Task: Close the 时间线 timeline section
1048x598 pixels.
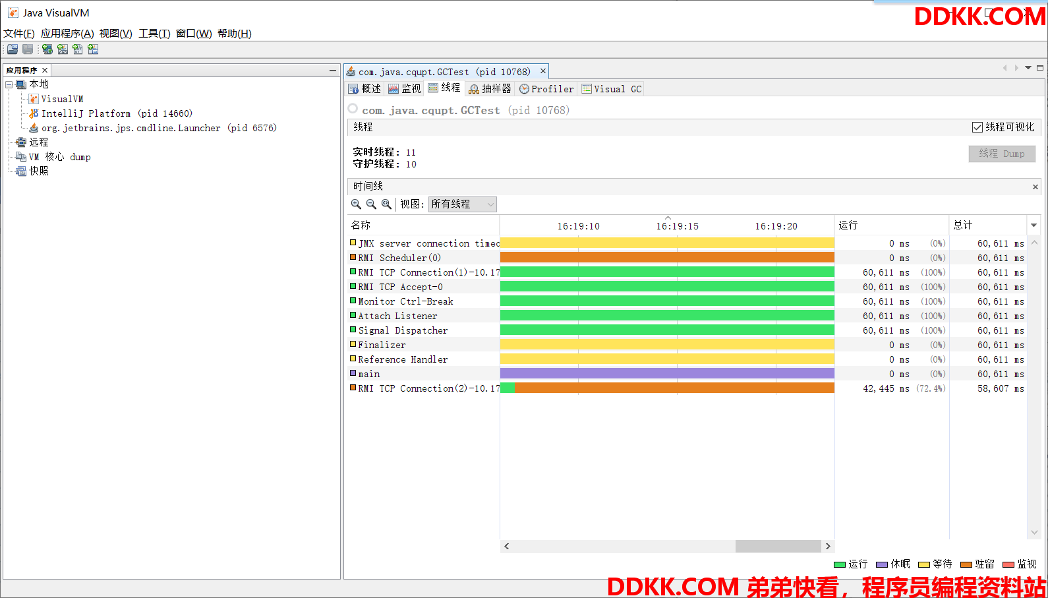Action: point(1035,187)
